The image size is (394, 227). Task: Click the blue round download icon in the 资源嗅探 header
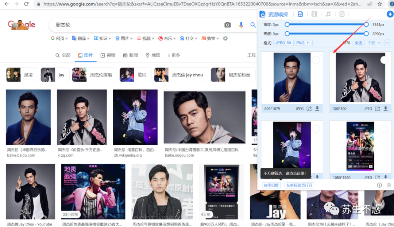tap(390, 14)
